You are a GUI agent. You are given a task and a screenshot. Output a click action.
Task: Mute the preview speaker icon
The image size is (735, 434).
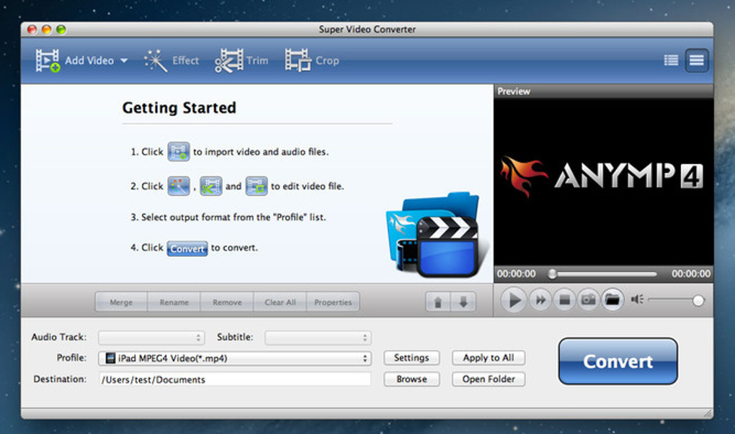tap(636, 299)
